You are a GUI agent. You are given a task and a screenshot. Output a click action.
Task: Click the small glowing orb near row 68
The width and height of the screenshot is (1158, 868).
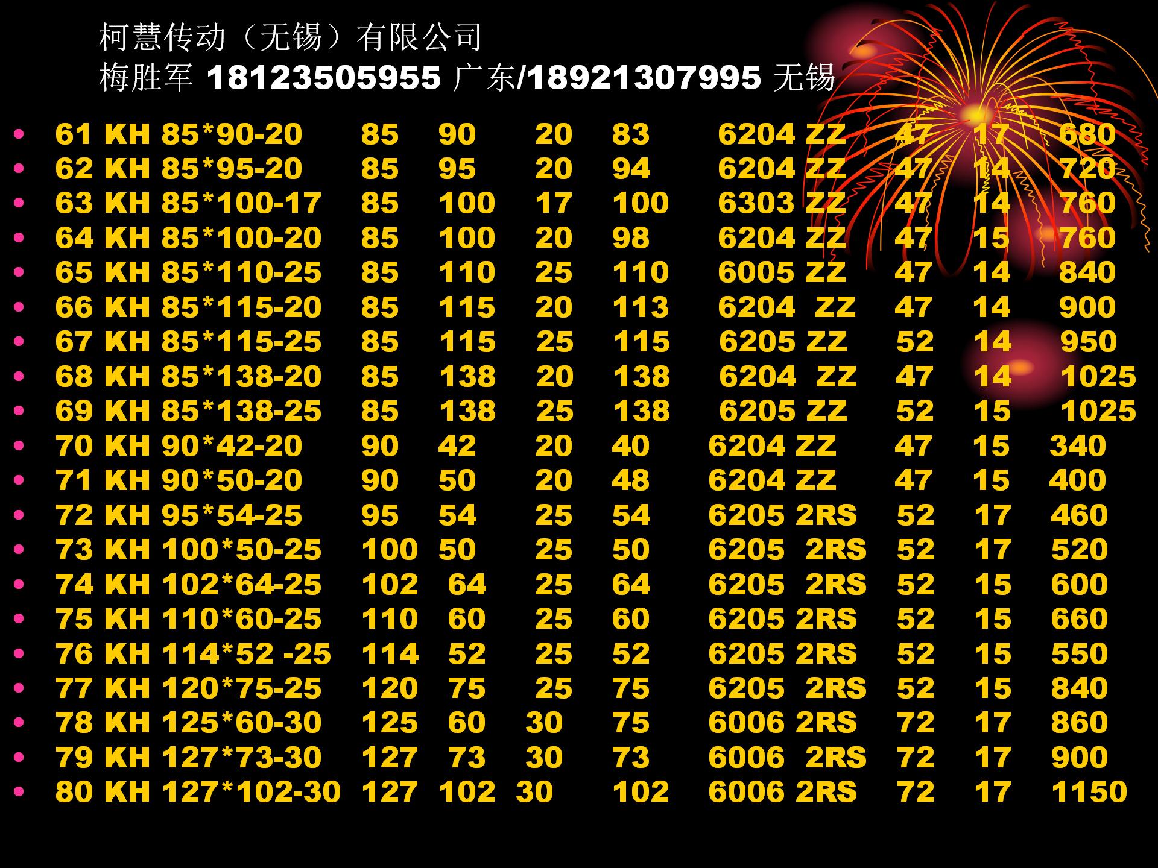coord(1019,366)
